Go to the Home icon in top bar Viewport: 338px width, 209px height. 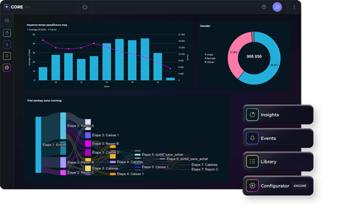(84, 7)
